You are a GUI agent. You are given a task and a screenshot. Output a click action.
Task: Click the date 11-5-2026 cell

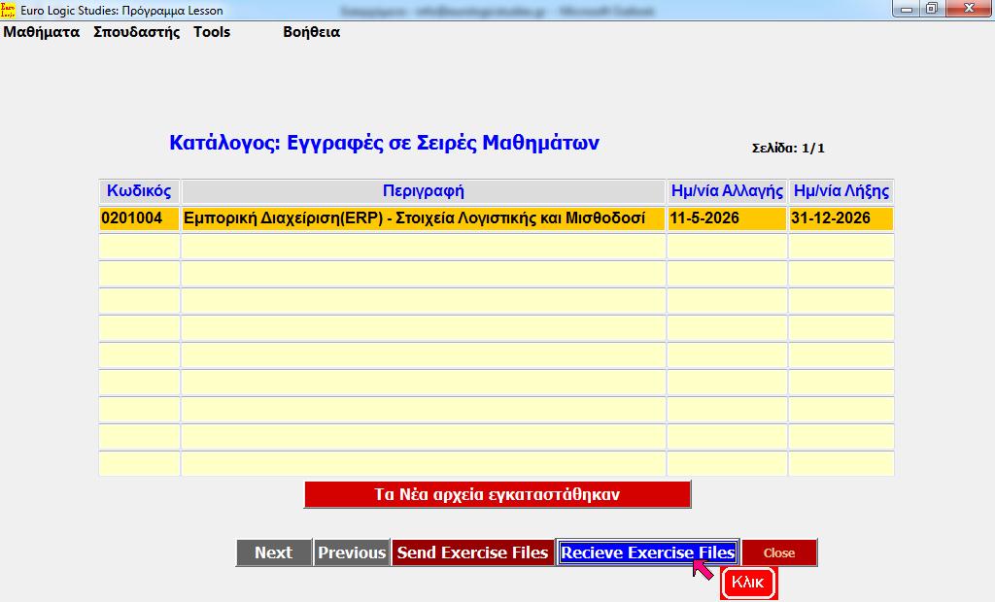[x=727, y=218]
